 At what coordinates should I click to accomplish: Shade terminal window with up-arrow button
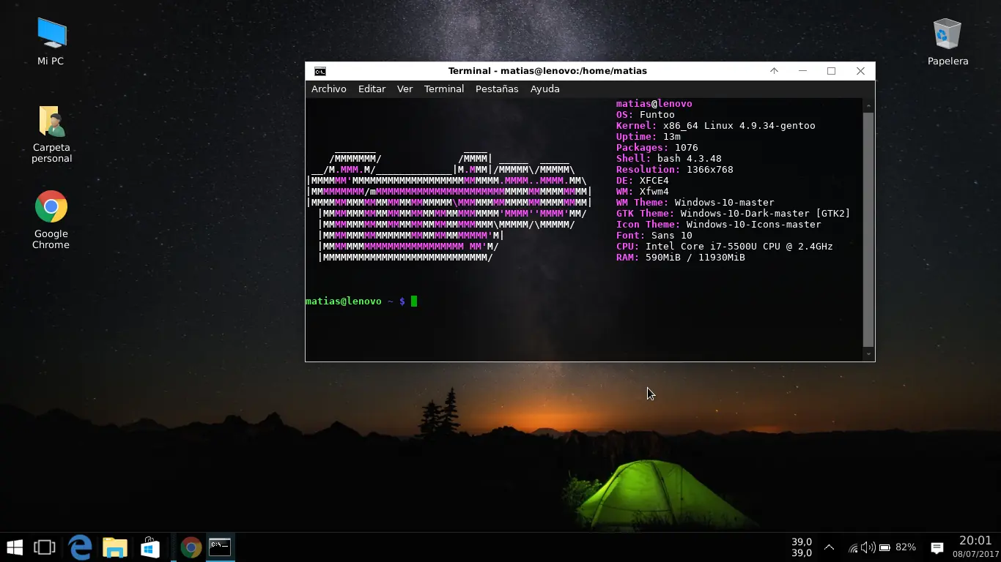[x=774, y=71]
